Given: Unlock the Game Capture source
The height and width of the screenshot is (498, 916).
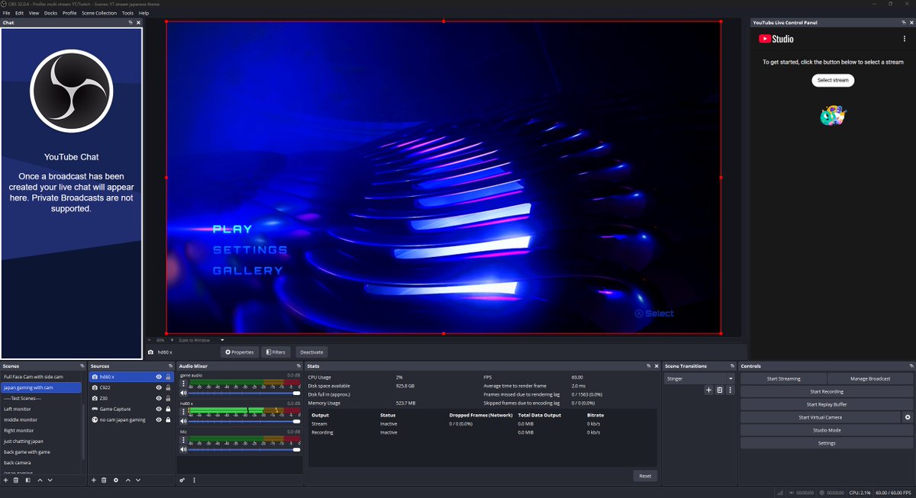Looking at the screenshot, I should [x=168, y=409].
